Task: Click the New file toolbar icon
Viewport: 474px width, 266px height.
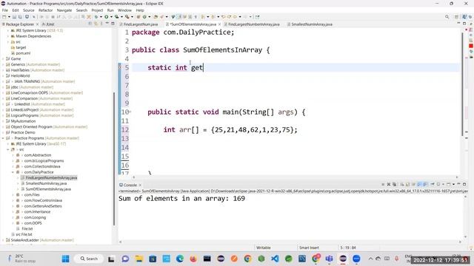Action: point(4,17)
